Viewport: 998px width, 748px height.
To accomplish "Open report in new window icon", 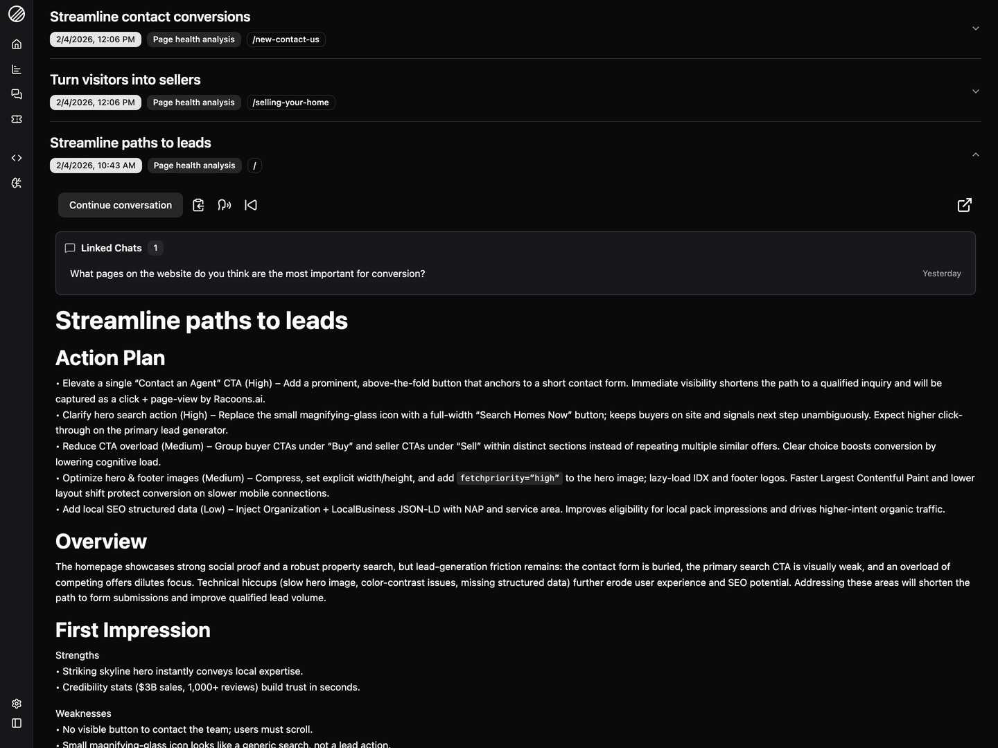I will coord(964,205).
